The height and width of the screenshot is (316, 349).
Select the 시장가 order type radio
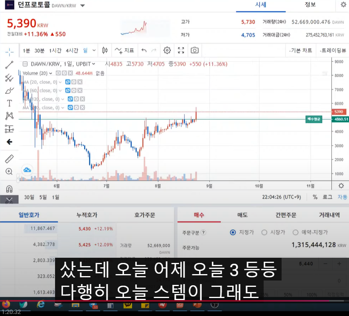[264, 232]
